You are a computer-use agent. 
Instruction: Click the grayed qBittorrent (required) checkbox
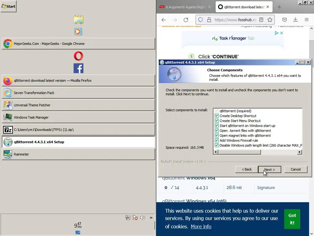pos(216,111)
